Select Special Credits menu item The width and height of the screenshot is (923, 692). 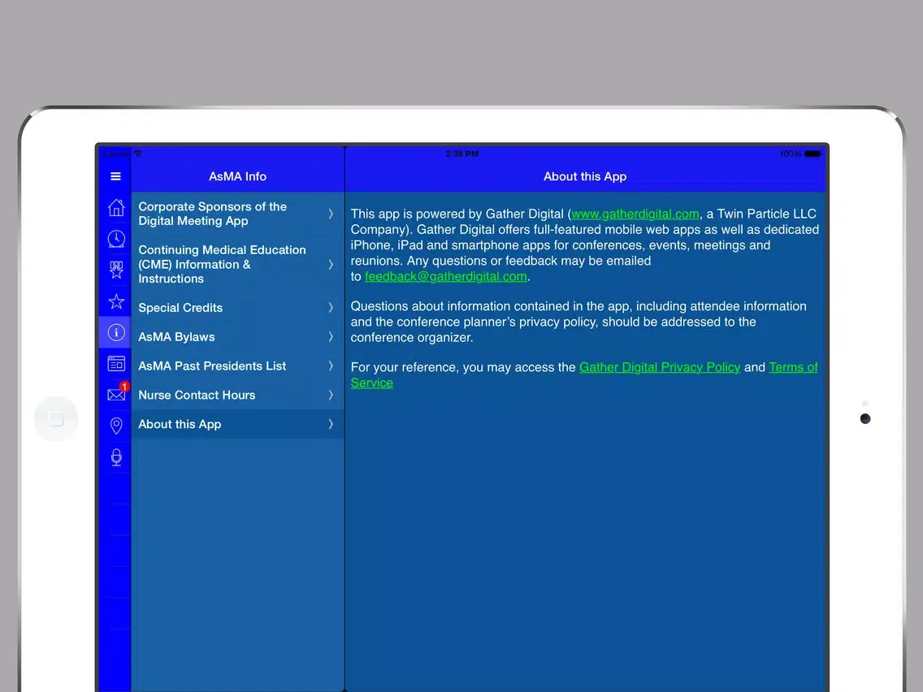tap(237, 307)
